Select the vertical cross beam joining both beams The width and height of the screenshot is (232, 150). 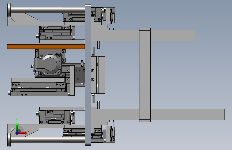coord(145,75)
